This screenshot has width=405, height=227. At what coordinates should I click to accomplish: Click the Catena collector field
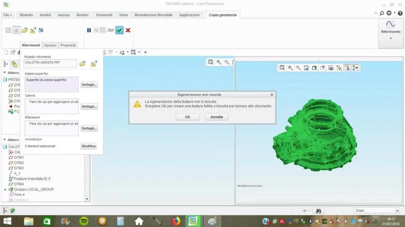click(x=52, y=106)
